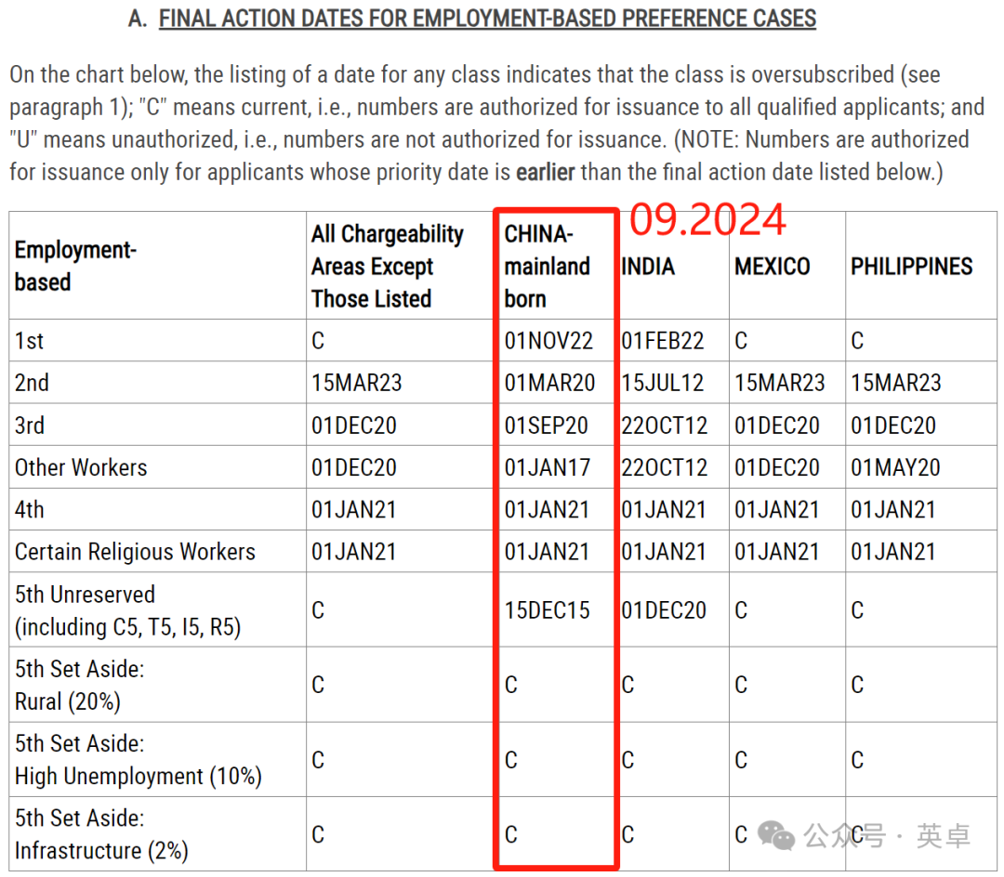Select India High Unemployment 'C' cell

click(x=627, y=760)
